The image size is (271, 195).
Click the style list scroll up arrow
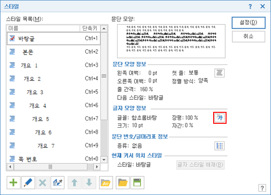click(x=104, y=29)
